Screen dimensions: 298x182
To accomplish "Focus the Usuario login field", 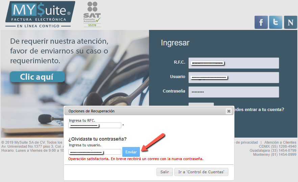I will tap(234, 77).
